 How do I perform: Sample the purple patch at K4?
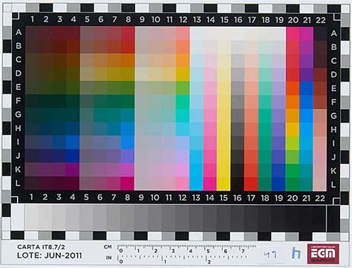(x=73, y=170)
